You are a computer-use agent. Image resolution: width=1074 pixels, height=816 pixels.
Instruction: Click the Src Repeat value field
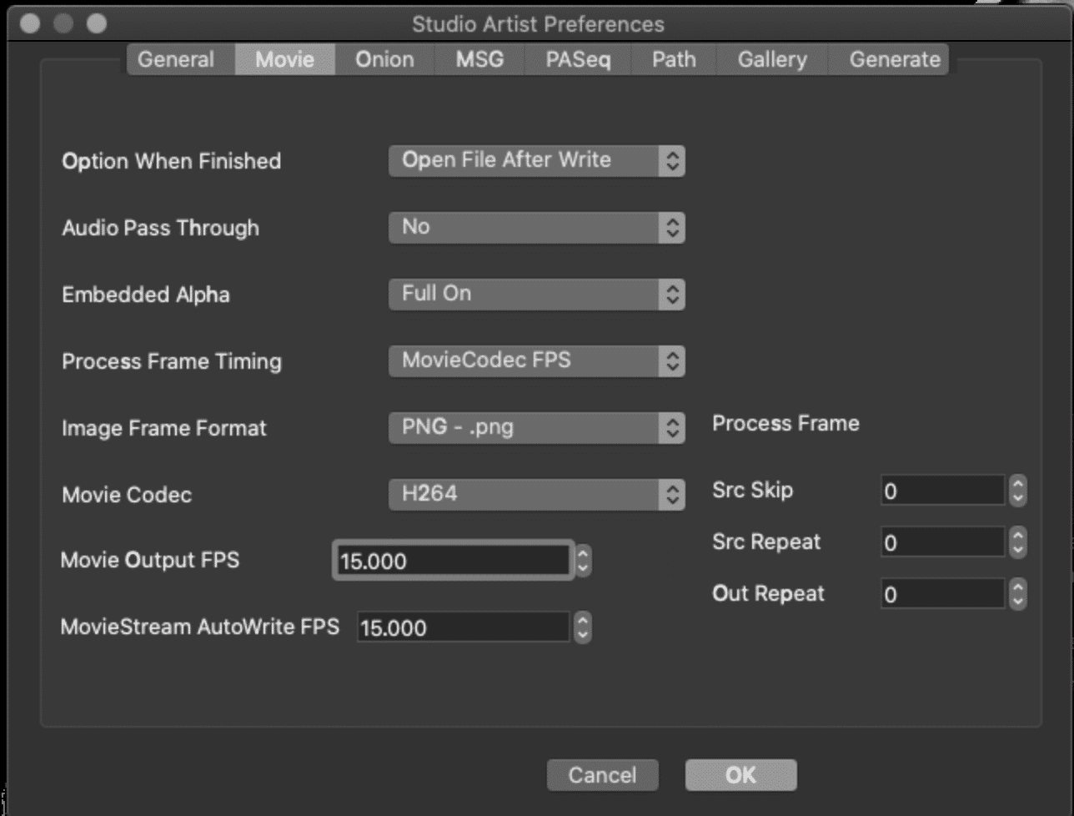(942, 542)
